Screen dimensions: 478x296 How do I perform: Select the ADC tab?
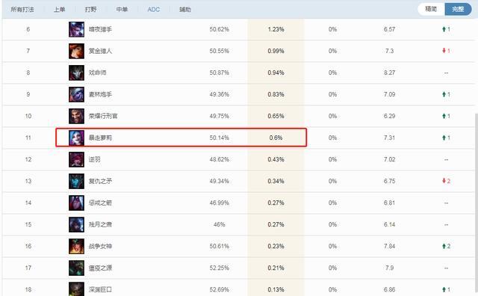(x=154, y=10)
